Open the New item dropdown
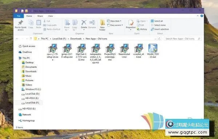218x139 pixels. point(114,21)
